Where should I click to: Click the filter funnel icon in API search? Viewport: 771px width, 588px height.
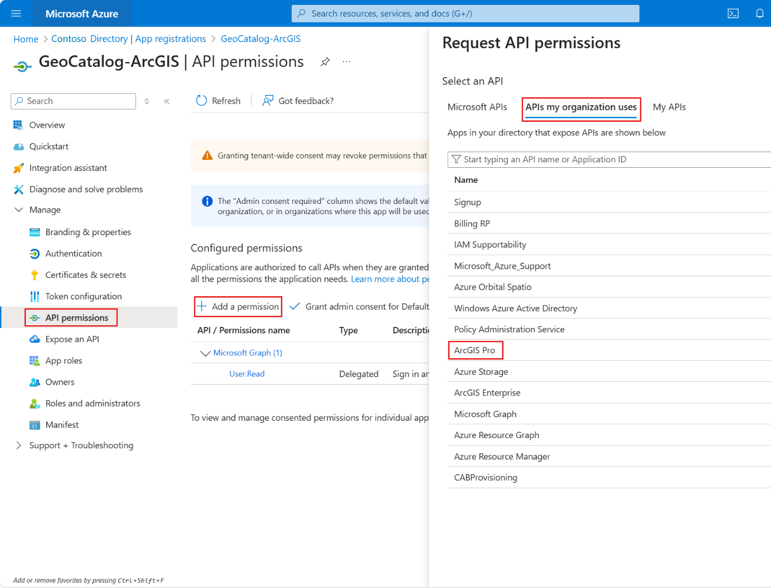[456, 159]
